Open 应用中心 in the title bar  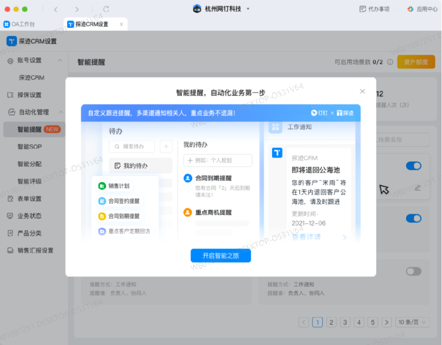pos(422,9)
